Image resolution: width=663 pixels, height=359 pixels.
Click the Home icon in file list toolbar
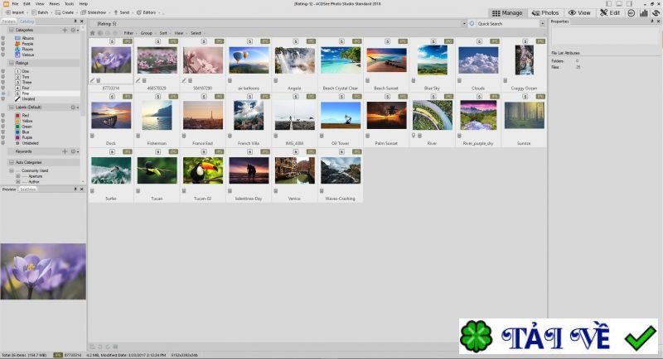click(x=92, y=33)
